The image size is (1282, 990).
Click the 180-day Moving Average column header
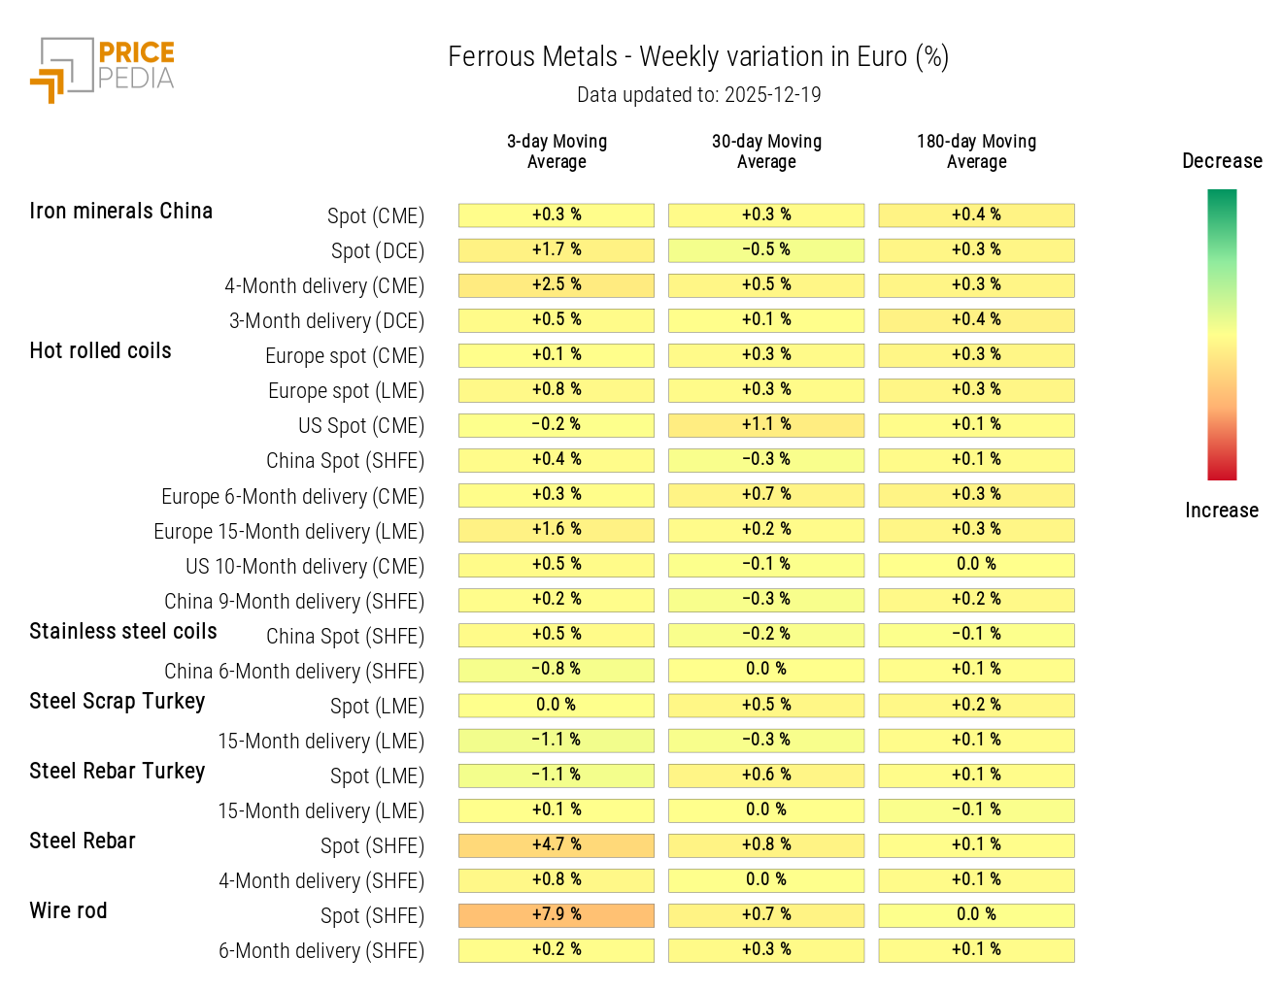click(x=976, y=151)
